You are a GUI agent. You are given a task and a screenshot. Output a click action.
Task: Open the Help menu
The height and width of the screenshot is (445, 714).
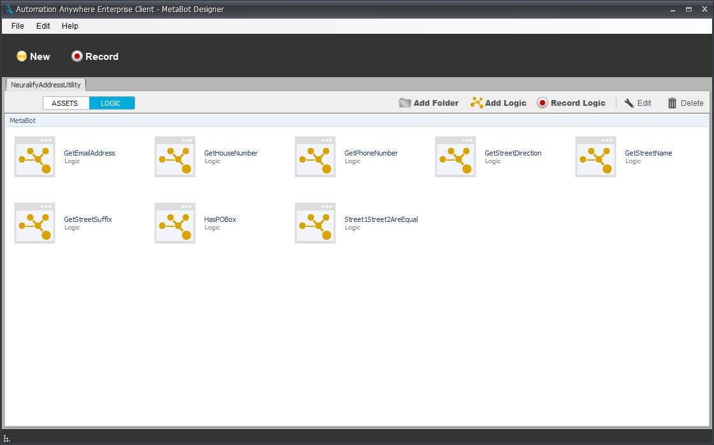coord(70,26)
